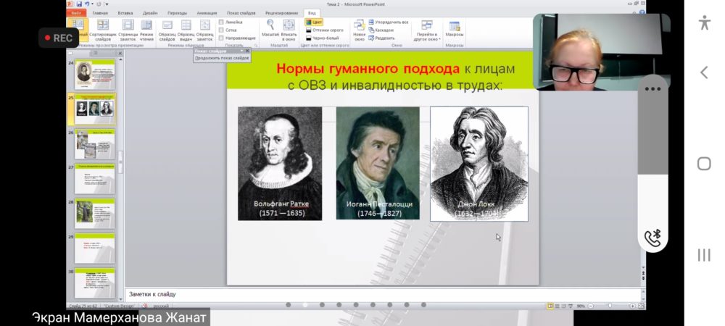Viewport: 725px width, 326px height.
Task: Tap the Android back chevron
Action: pos(704,72)
